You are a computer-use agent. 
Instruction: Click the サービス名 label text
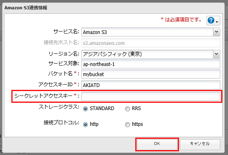pos(66,32)
